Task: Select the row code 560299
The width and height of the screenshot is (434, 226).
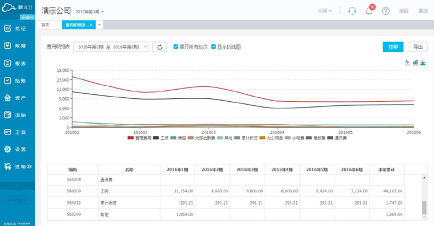Action: [74, 214]
